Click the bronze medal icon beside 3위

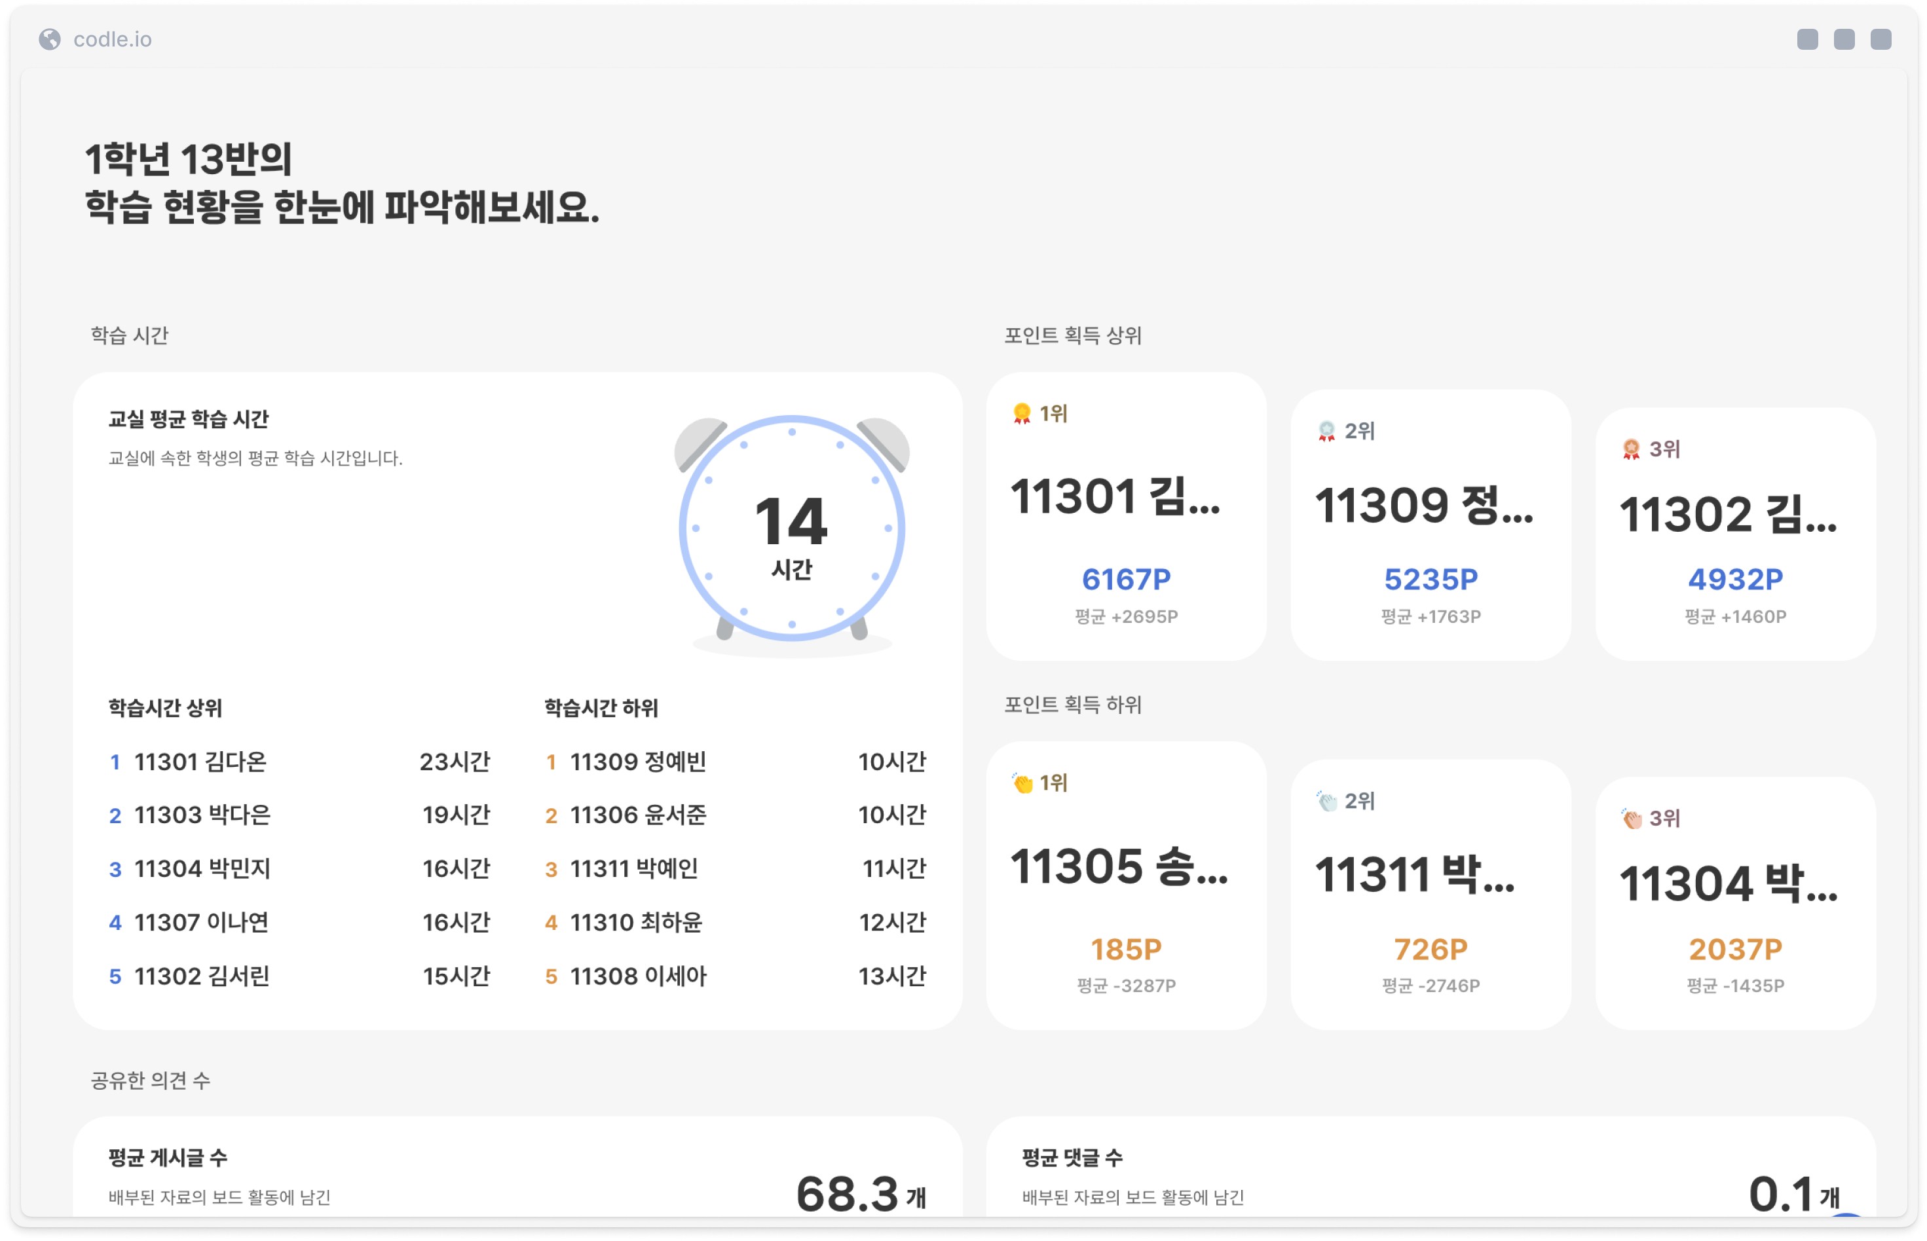point(1630,449)
